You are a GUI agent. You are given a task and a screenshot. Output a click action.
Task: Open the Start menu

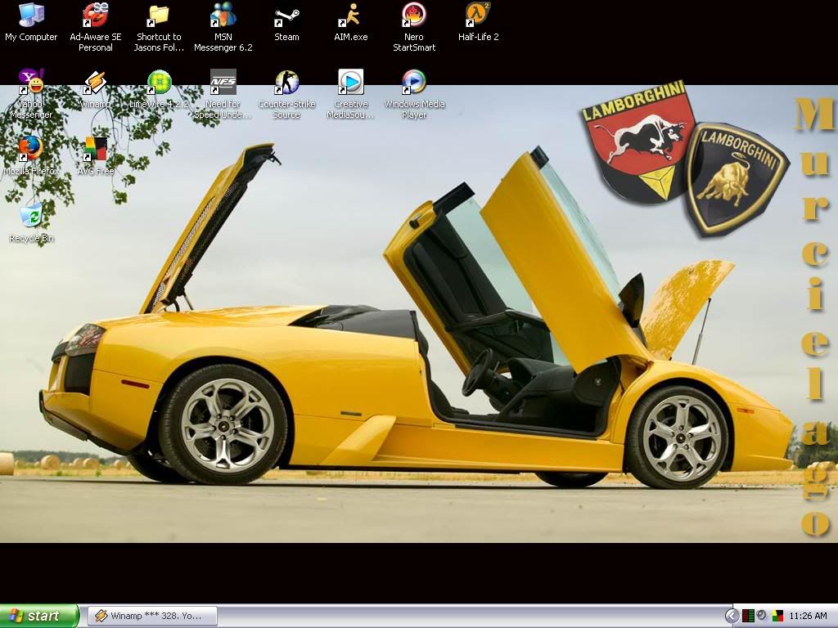point(37,616)
